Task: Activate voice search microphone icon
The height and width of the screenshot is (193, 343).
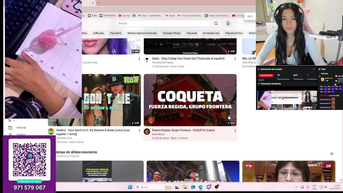Action: 228,23
